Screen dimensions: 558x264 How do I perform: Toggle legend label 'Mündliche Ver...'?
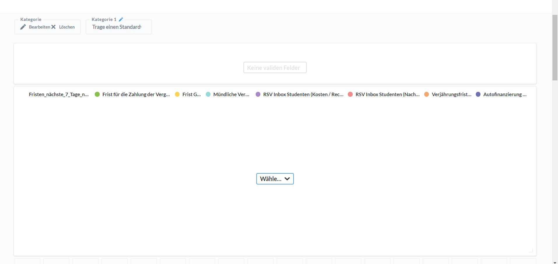tap(231, 94)
